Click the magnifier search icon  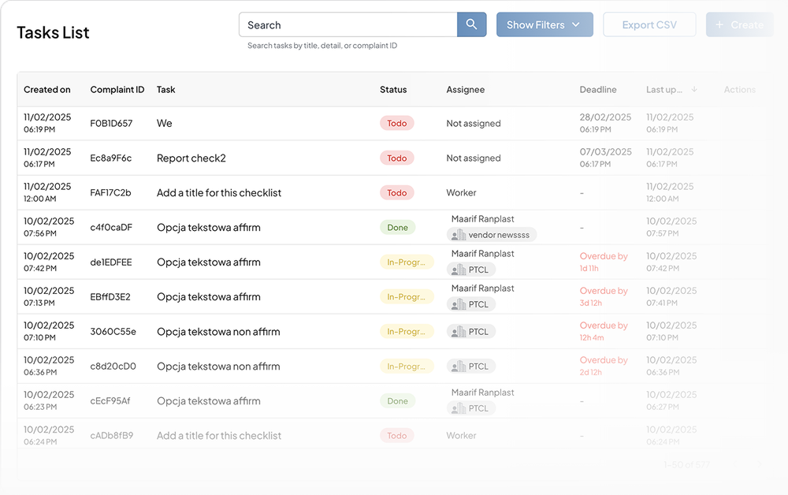pyautogui.click(x=471, y=24)
